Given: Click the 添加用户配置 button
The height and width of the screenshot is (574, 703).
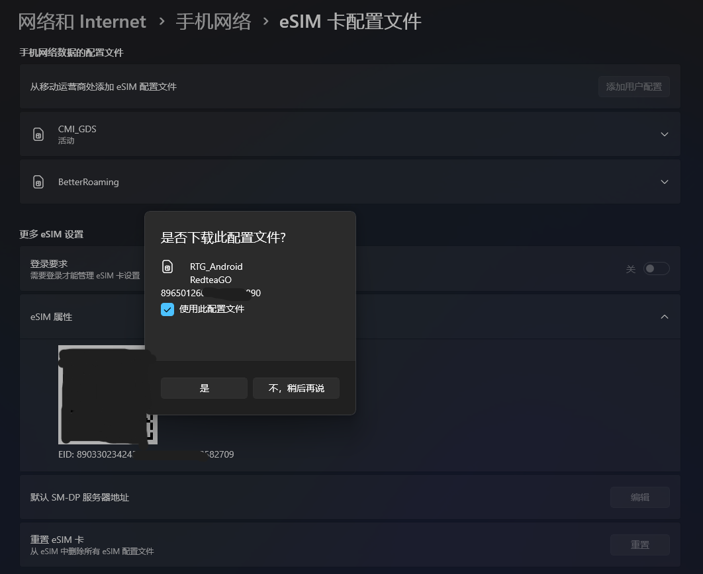Looking at the screenshot, I should (633, 87).
